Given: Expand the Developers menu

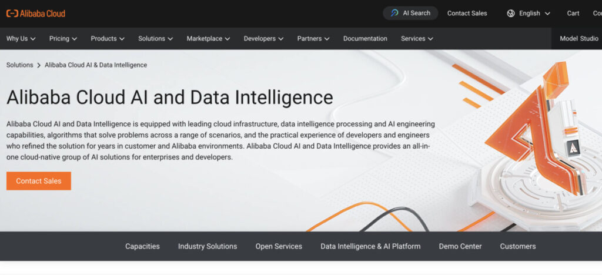Looking at the screenshot, I should (x=264, y=38).
